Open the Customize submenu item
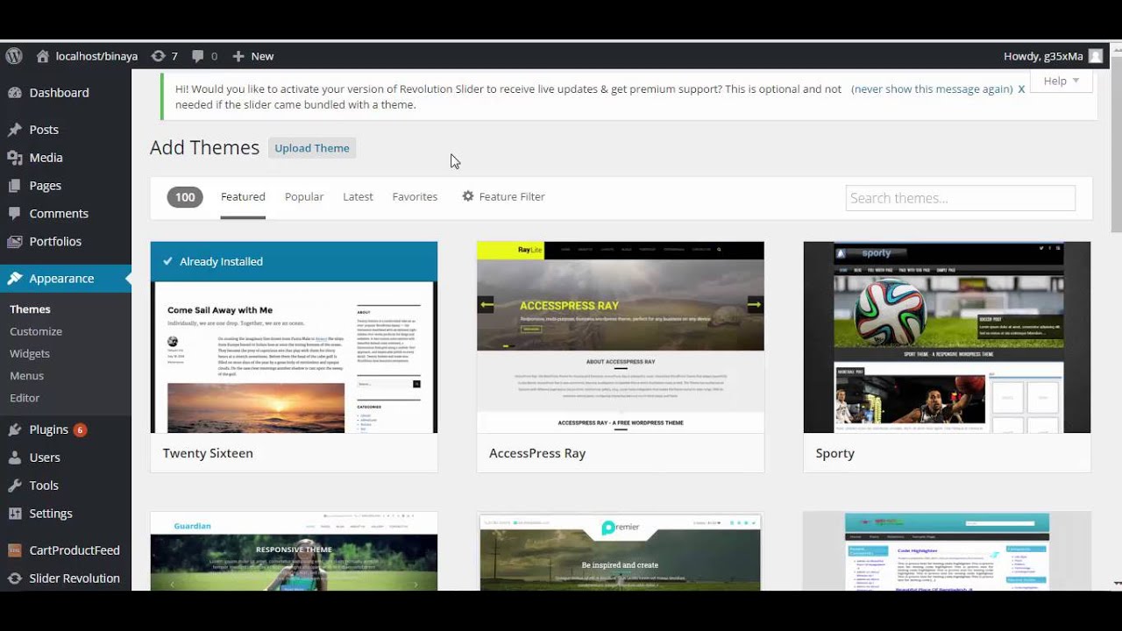Screen dimensions: 1122x631 point(36,331)
